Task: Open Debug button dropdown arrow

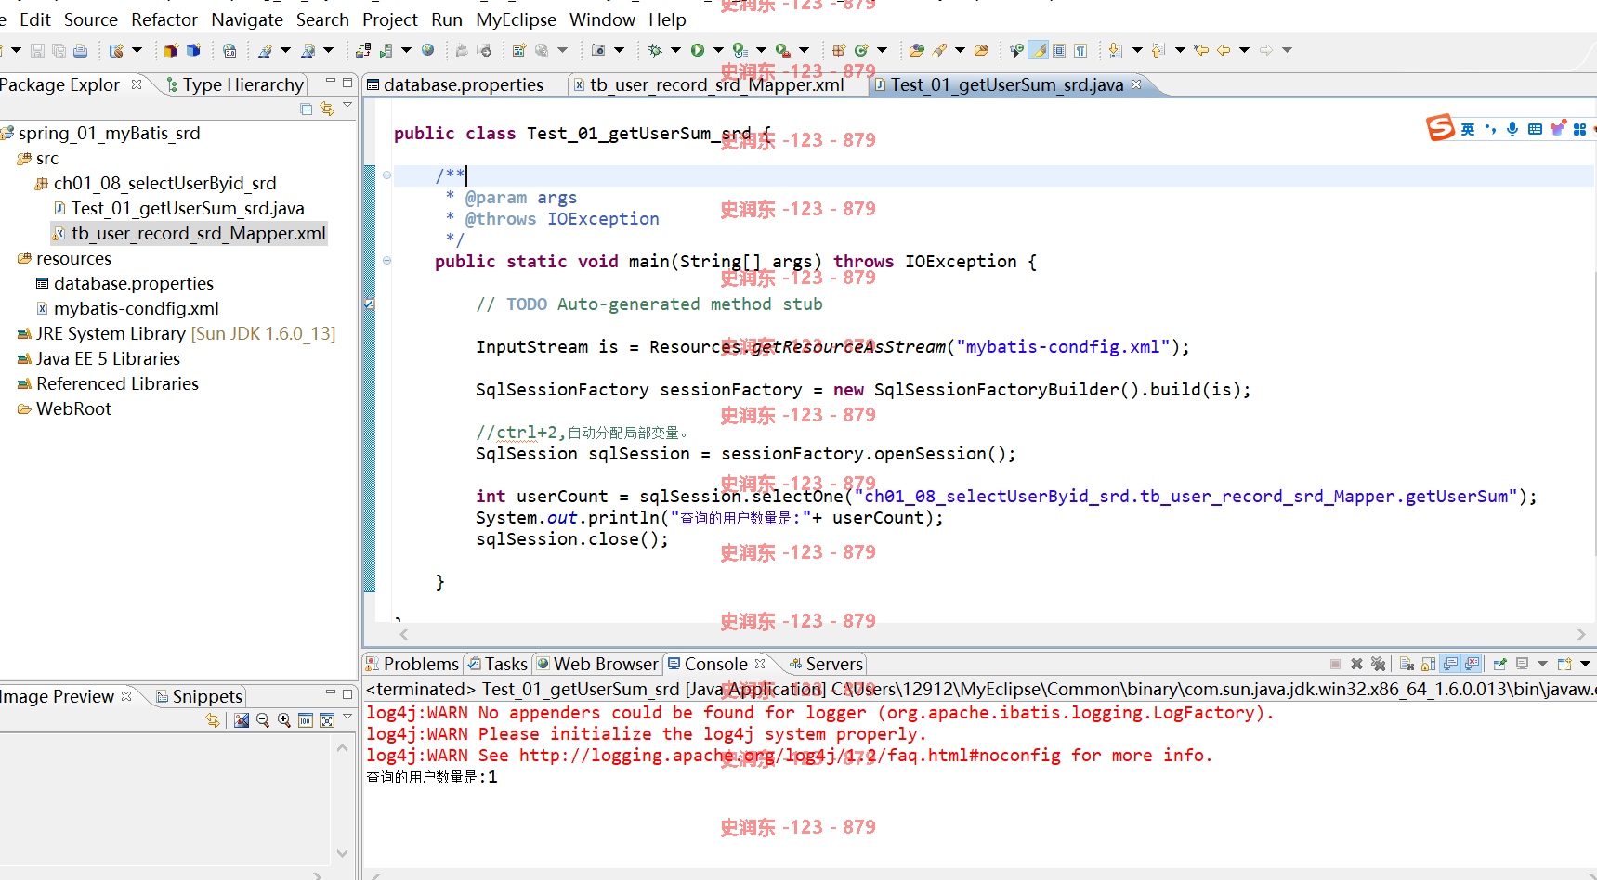Action: pyautogui.click(x=675, y=50)
